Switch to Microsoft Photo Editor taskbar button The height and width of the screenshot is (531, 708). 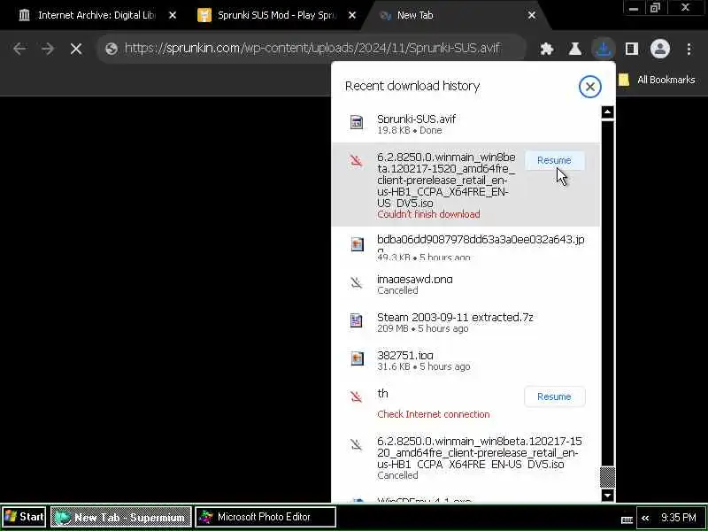pyautogui.click(x=265, y=517)
